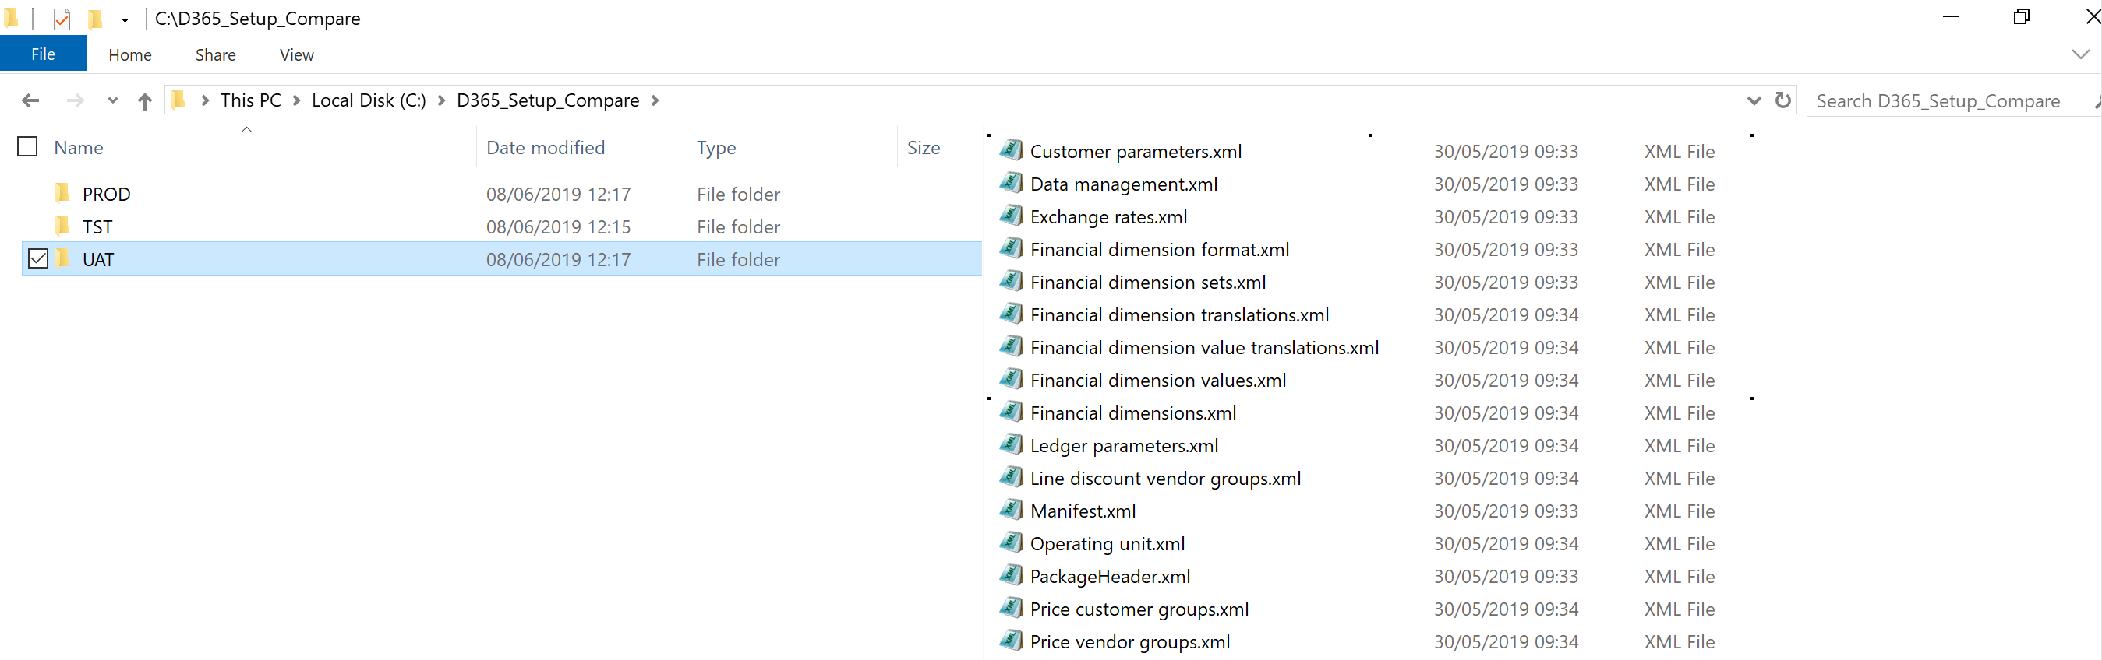
Task: Navigate to Local Disk (C:) breadcrumb
Action: click(x=369, y=100)
